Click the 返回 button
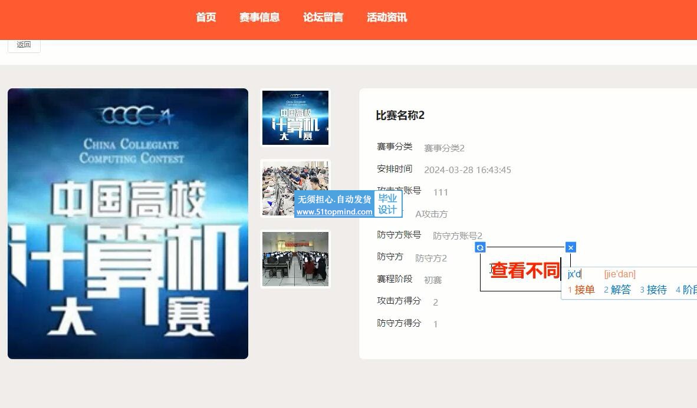This screenshot has width=697, height=408. 24,45
